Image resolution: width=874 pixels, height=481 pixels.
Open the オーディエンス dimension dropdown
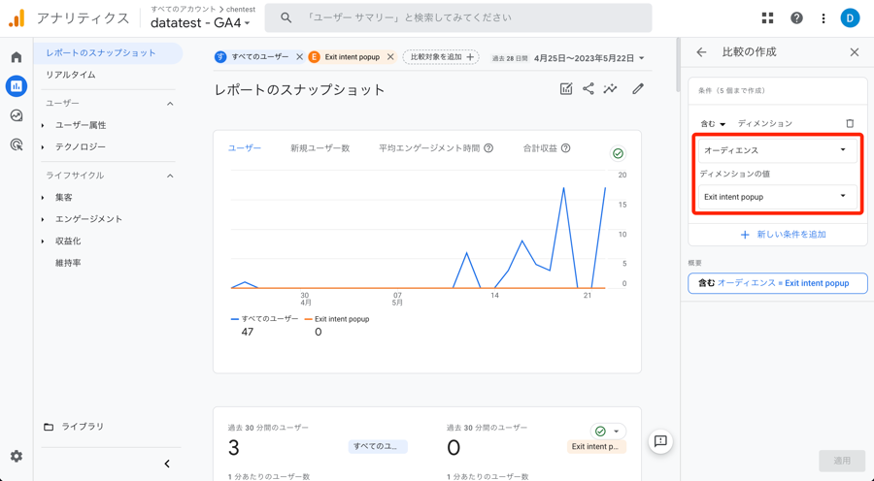pos(775,150)
